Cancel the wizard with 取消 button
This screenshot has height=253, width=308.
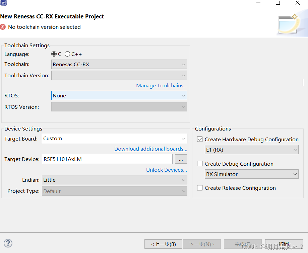(x=284, y=244)
